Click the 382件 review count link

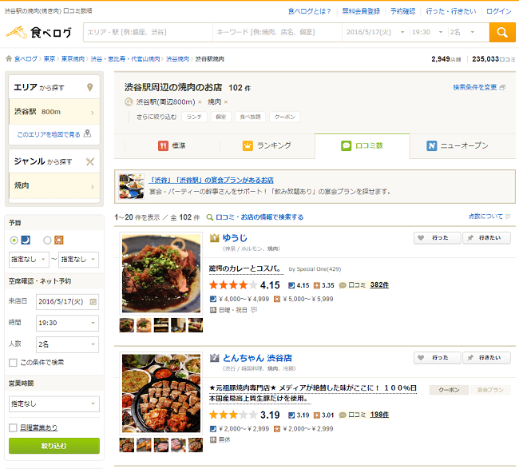[x=379, y=285]
